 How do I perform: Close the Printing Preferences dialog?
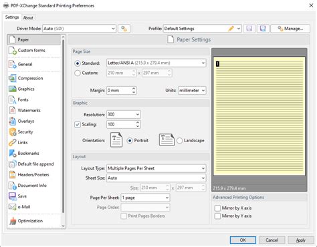pos(311,5)
